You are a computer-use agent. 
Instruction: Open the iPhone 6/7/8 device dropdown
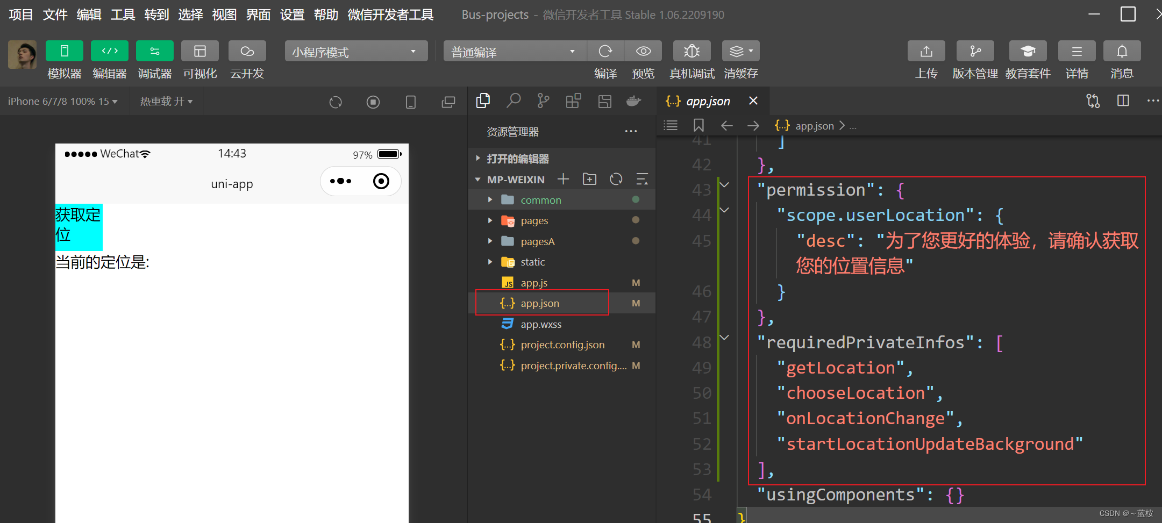pyautogui.click(x=62, y=101)
